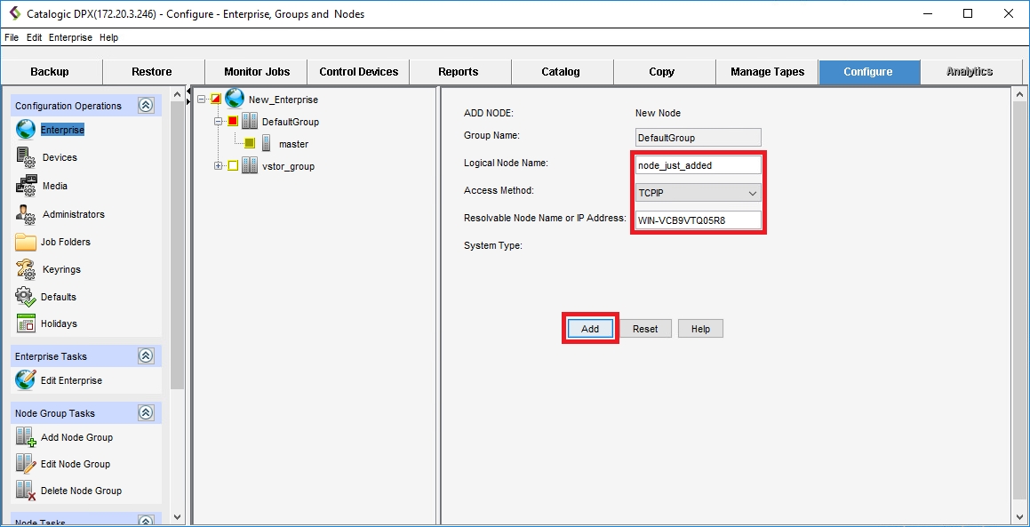Viewport: 1030px width, 527px height.
Task: Click the Delete Node Group icon
Action: [x=25, y=491]
